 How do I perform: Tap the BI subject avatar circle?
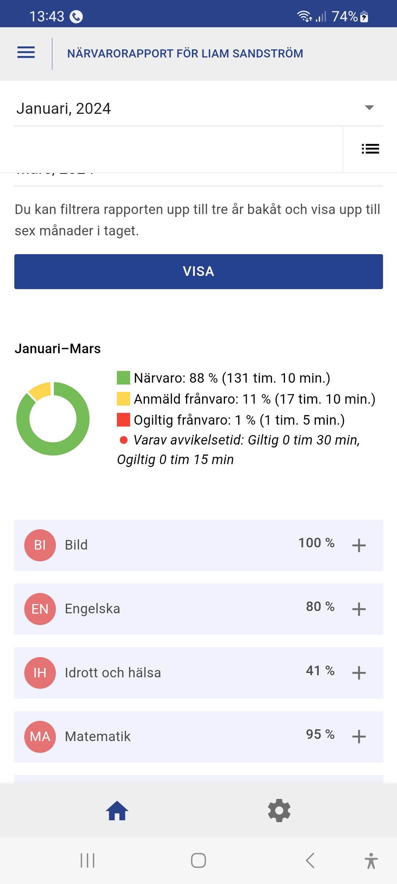[x=40, y=545]
